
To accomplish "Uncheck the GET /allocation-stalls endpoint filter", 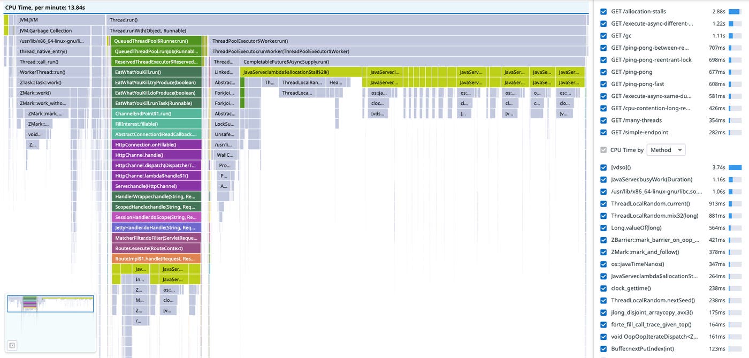I will (603, 11).
